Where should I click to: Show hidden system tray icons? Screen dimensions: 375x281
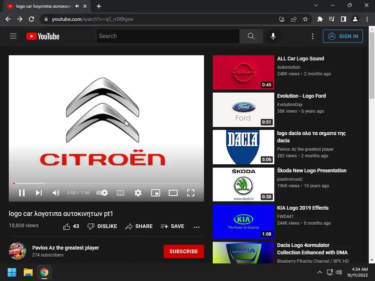tap(319, 272)
